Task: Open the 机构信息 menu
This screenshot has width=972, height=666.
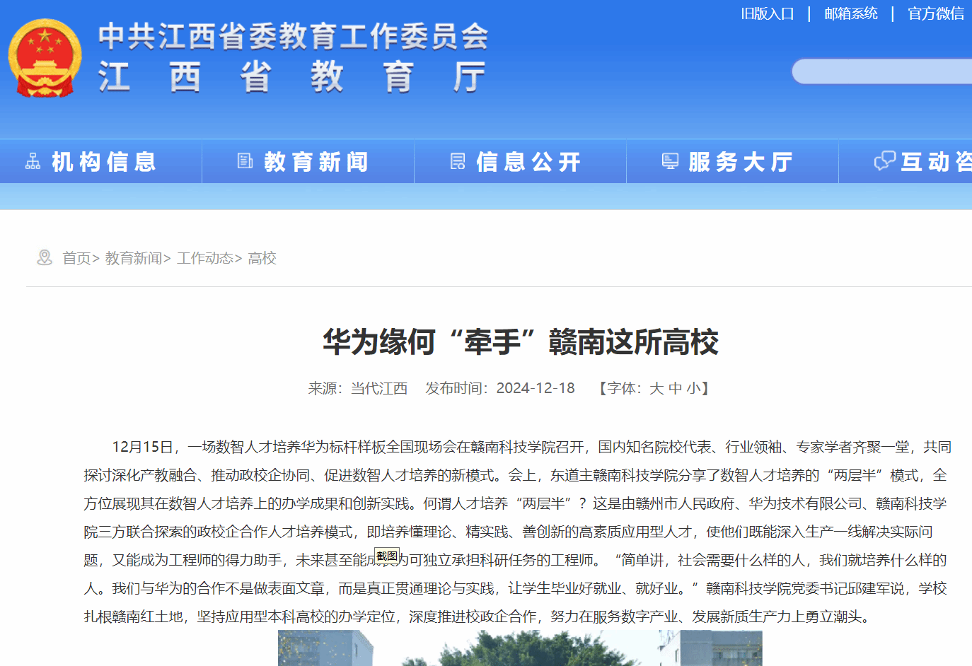Action: 103,162
